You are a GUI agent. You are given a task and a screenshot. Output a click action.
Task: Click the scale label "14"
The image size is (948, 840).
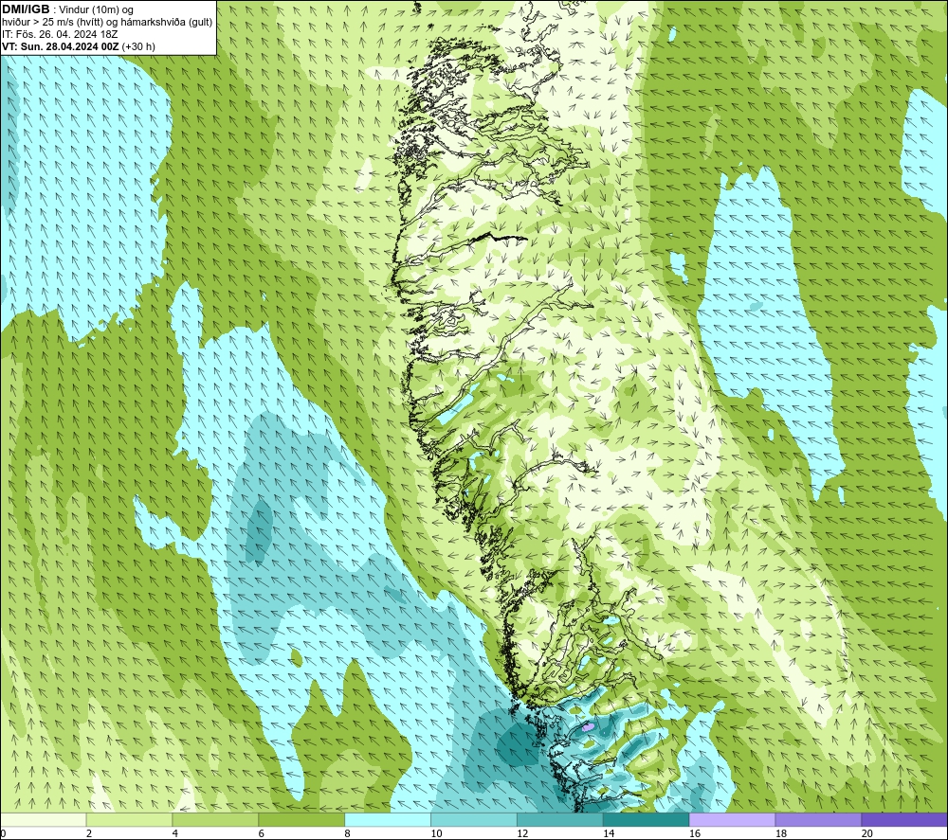(609, 833)
